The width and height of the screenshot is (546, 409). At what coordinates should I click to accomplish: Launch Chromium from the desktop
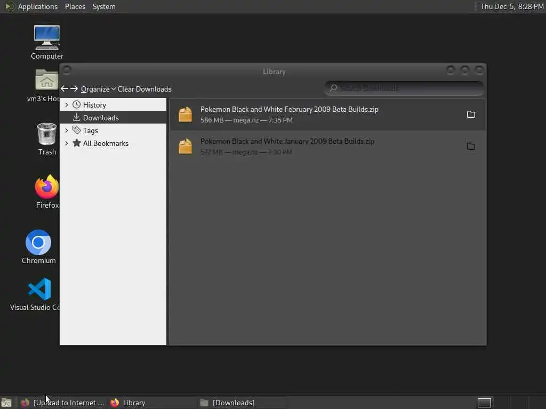click(x=38, y=247)
